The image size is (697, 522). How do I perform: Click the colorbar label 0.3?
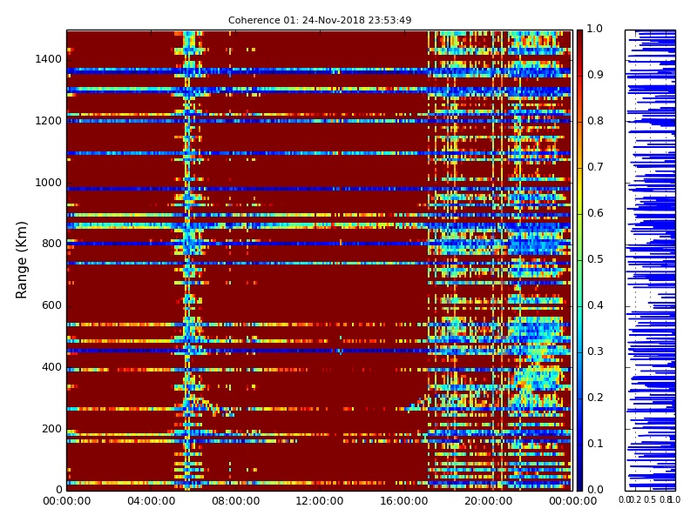click(x=595, y=351)
